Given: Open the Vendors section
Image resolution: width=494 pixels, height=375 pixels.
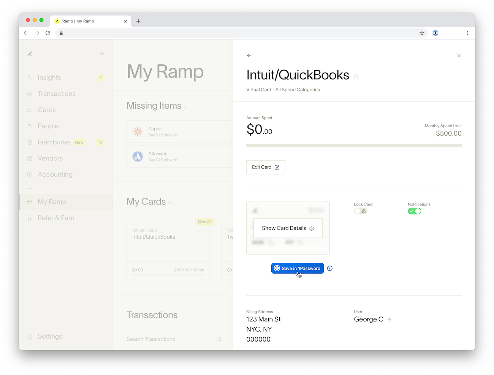Looking at the screenshot, I should (x=50, y=158).
